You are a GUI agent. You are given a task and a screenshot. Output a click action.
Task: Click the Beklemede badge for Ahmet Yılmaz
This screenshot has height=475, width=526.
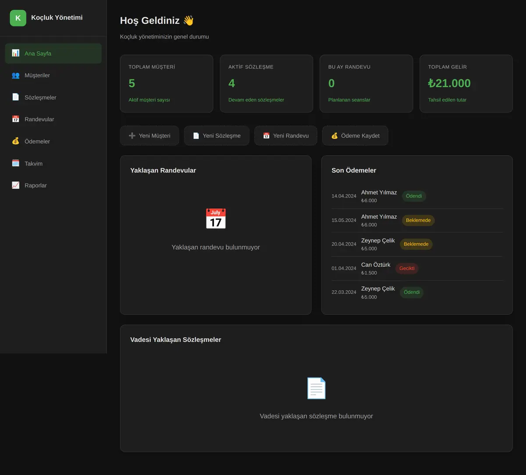[418, 220]
